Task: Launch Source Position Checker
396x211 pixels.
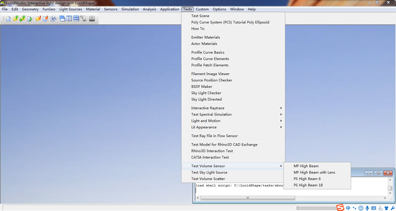Action: (233, 80)
